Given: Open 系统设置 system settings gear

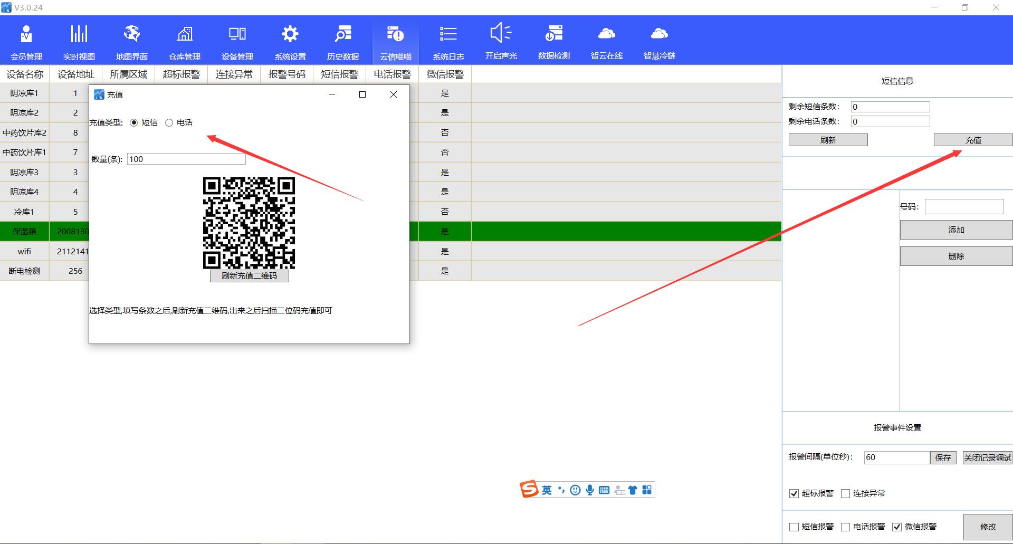Looking at the screenshot, I should (x=290, y=42).
